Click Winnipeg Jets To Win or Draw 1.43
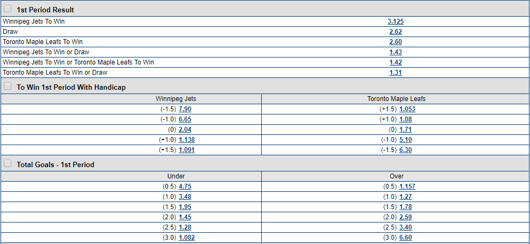530x244 pixels. [x=395, y=52]
